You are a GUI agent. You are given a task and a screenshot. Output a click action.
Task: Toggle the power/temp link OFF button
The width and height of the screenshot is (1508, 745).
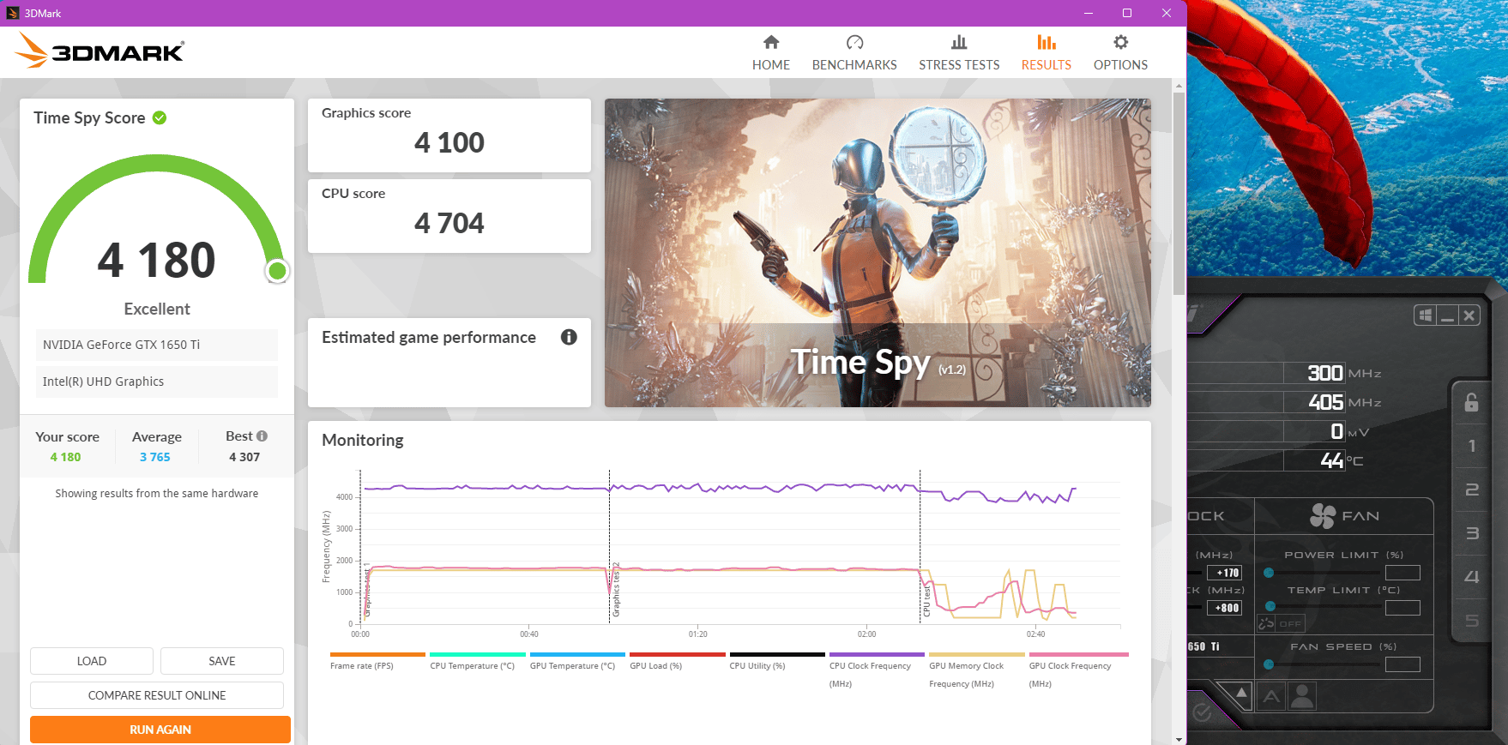[x=1280, y=623]
